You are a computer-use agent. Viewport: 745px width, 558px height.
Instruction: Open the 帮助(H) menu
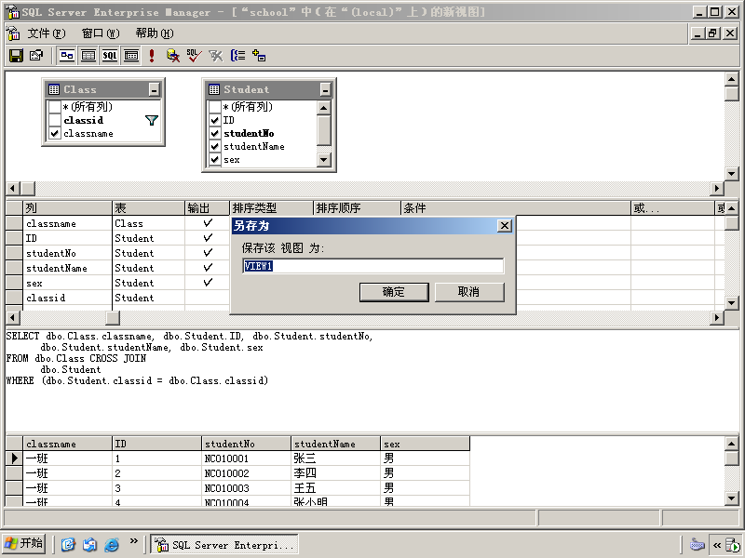point(155,33)
